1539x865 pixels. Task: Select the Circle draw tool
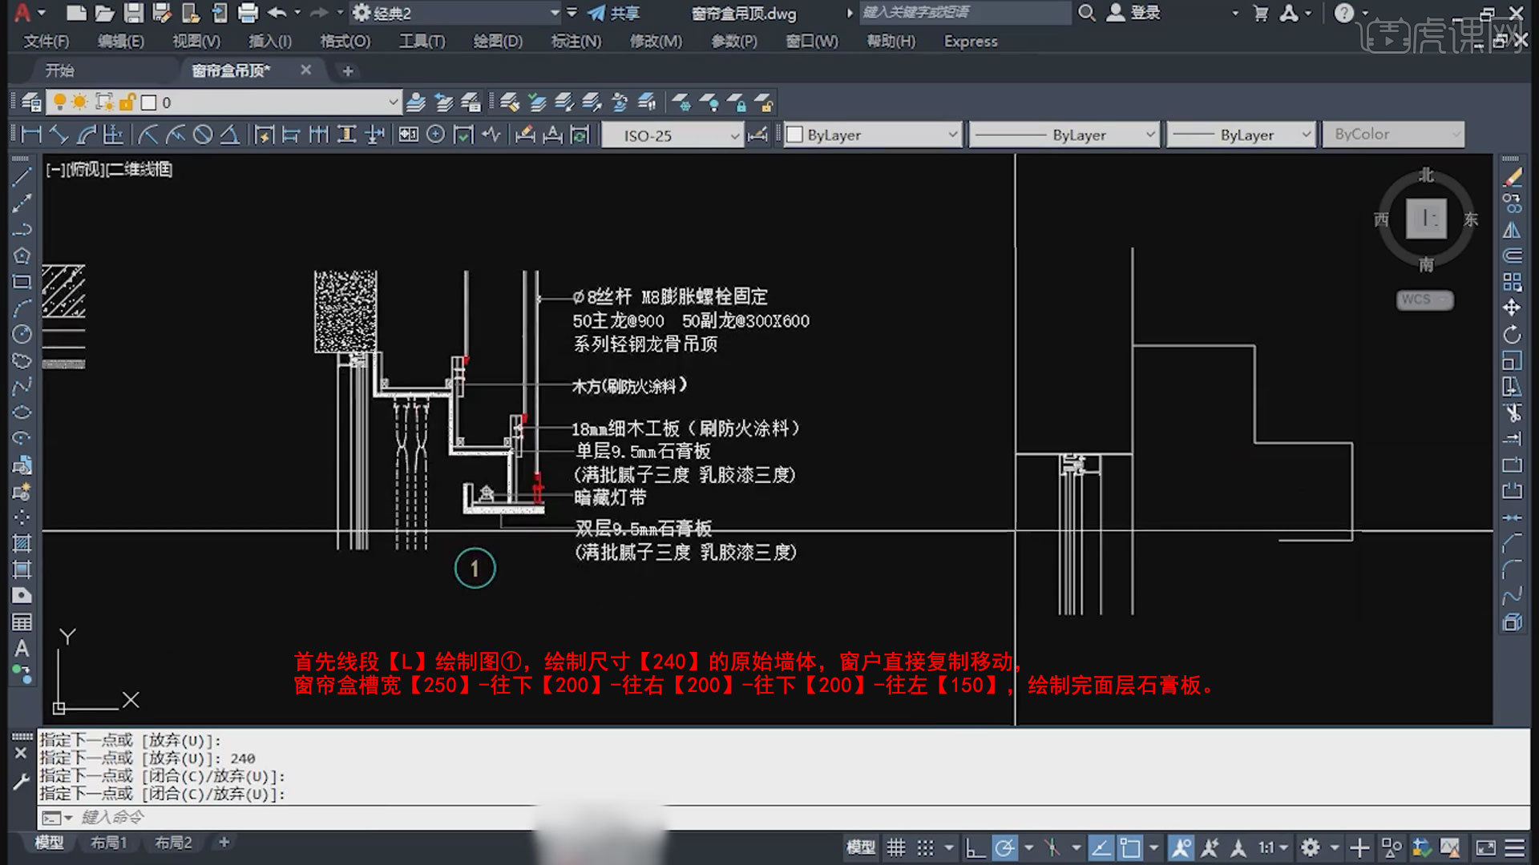tap(22, 334)
